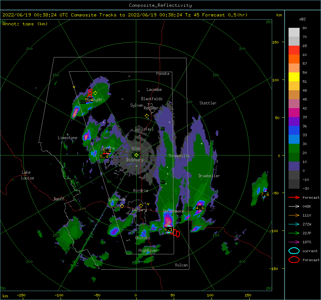Viewport: 321px width, 300px height.
Task: Select the 7.6 storm top label
Action: (x=265, y=194)
